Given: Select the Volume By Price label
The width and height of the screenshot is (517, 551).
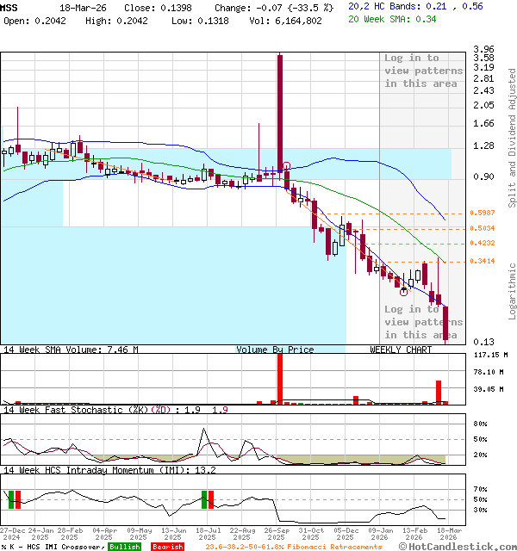Looking at the screenshot, I should click(275, 350).
